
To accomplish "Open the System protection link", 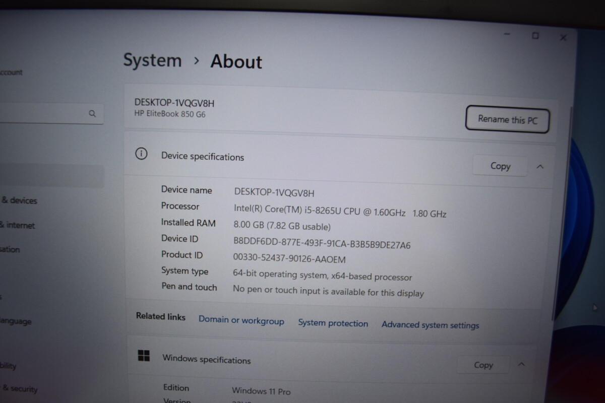I will click(x=333, y=323).
